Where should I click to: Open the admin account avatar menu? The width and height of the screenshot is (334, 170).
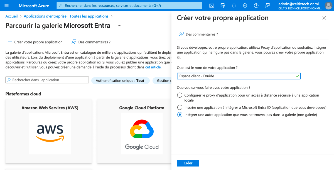click(x=328, y=6)
